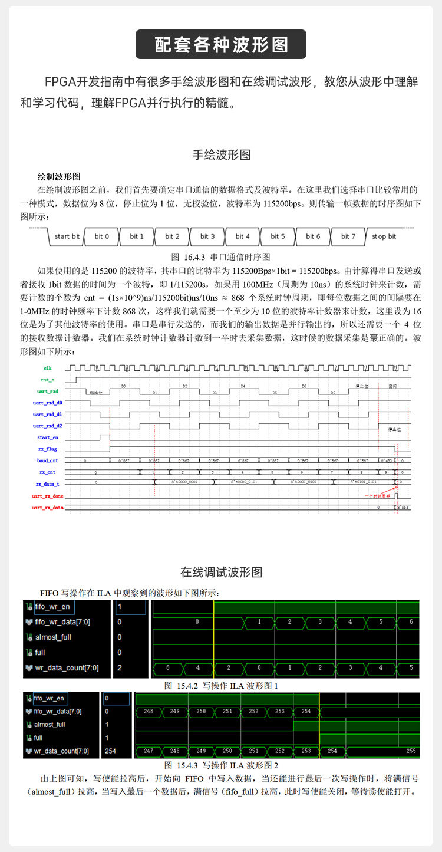
Task: Click the bit 7 cell in the timing diagram
Action: pos(348,236)
